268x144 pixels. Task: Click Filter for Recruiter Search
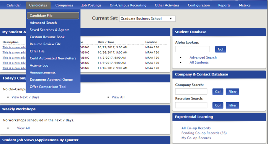click(x=232, y=105)
